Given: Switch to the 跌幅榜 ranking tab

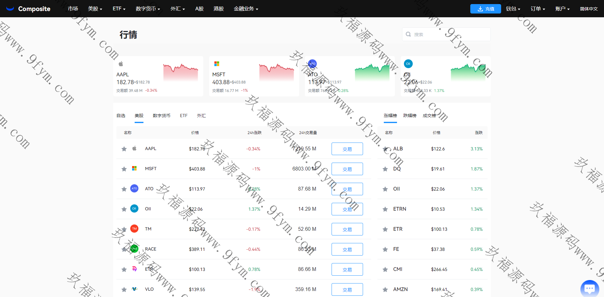Looking at the screenshot, I should point(410,116).
